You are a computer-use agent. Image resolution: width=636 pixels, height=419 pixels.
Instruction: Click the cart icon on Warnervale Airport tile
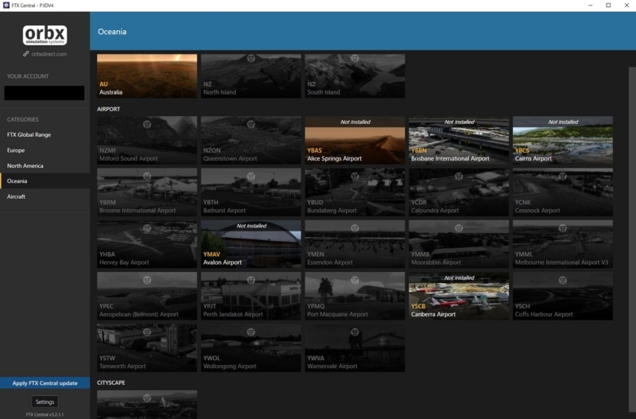coord(355,332)
